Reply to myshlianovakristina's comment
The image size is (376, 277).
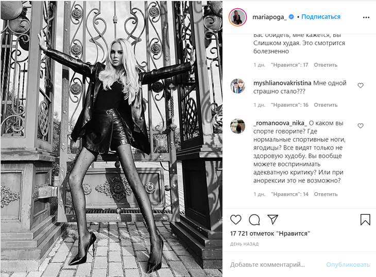[x=326, y=105]
